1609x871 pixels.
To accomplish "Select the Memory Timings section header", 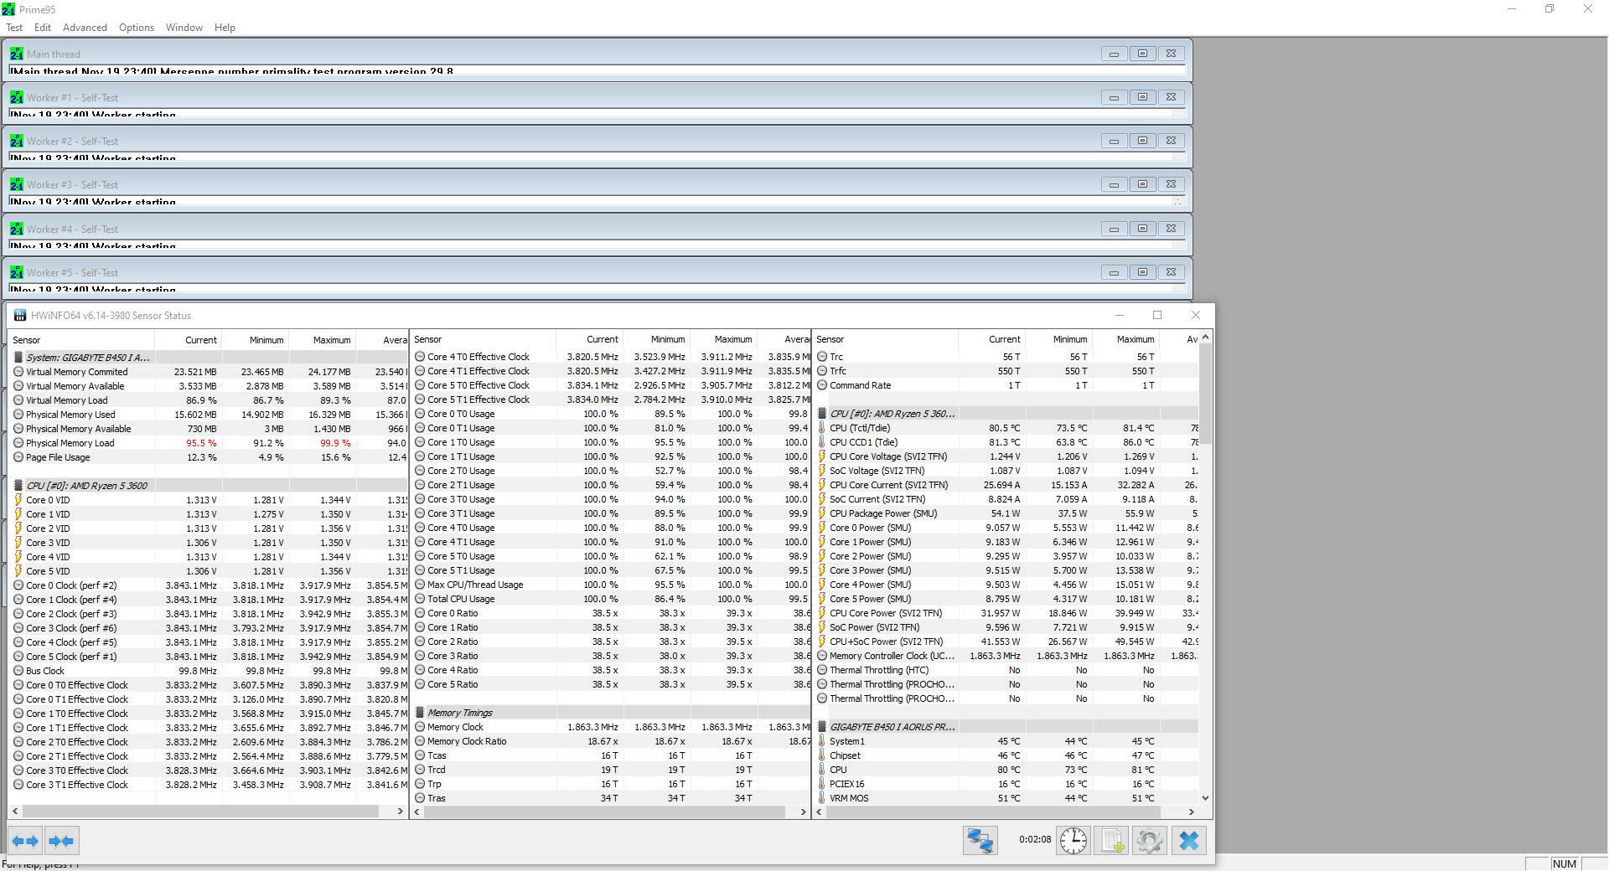I will coord(611,713).
